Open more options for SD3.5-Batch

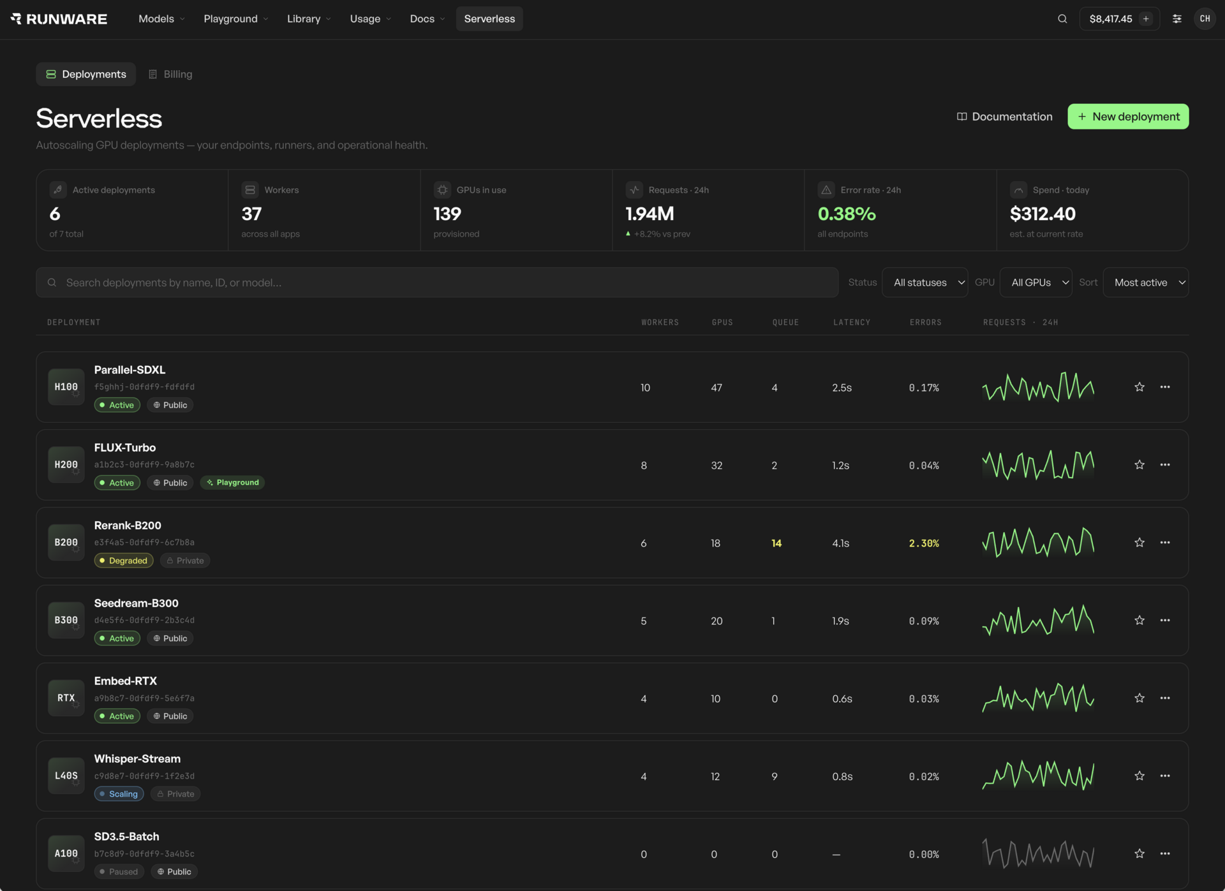[x=1165, y=854]
